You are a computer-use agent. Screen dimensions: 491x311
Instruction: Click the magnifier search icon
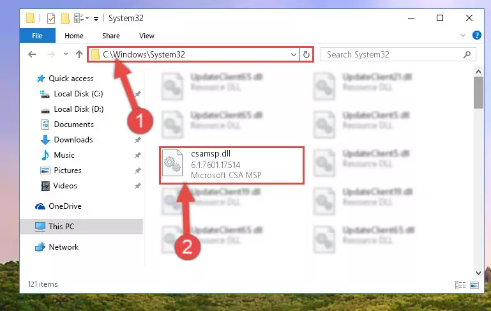click(x=467, y=54)
